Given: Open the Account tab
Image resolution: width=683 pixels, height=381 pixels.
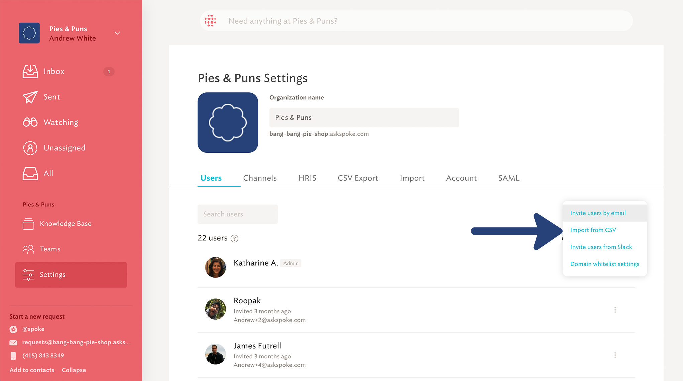Looking at the screenshot, I should pos(461,178).
